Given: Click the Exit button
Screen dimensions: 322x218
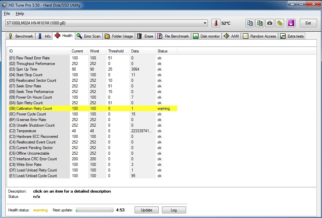Looking at the screenshot, I should pos(308,23).
